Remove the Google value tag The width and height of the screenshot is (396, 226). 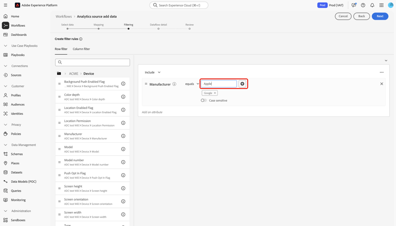[215, 93]
